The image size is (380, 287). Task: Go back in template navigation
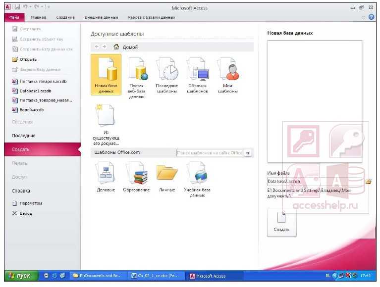[x=97, y=47]
